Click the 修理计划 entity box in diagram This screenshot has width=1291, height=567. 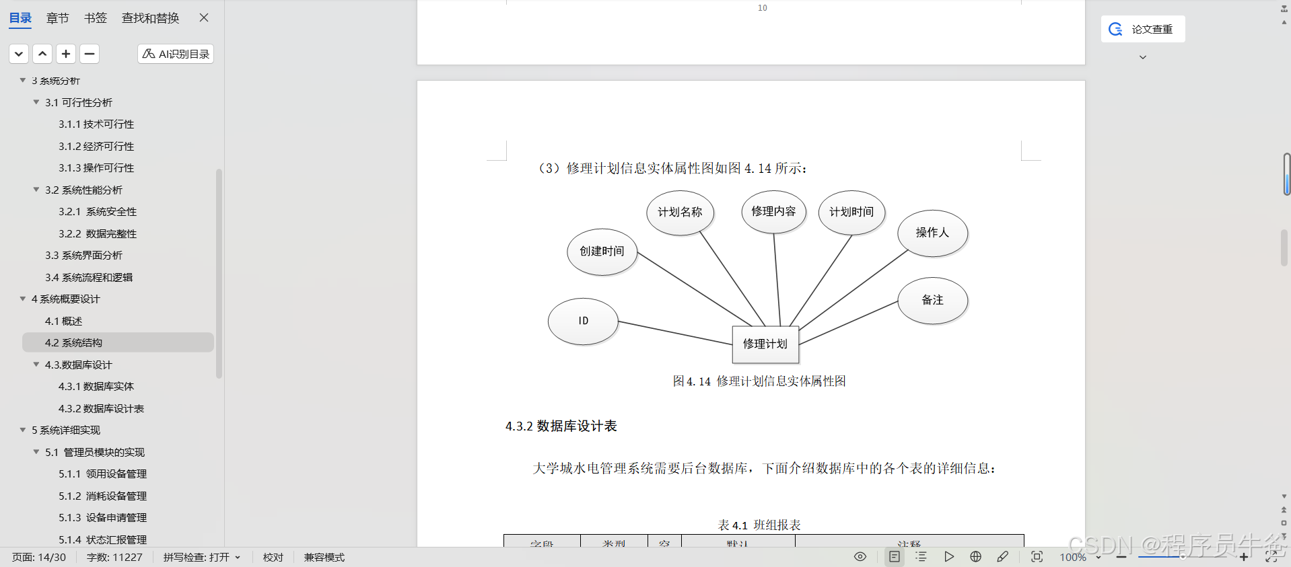click(765, 344)
